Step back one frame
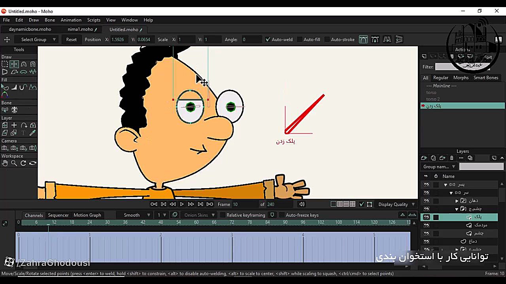This screenshot has width=506, height=284. 173,204
